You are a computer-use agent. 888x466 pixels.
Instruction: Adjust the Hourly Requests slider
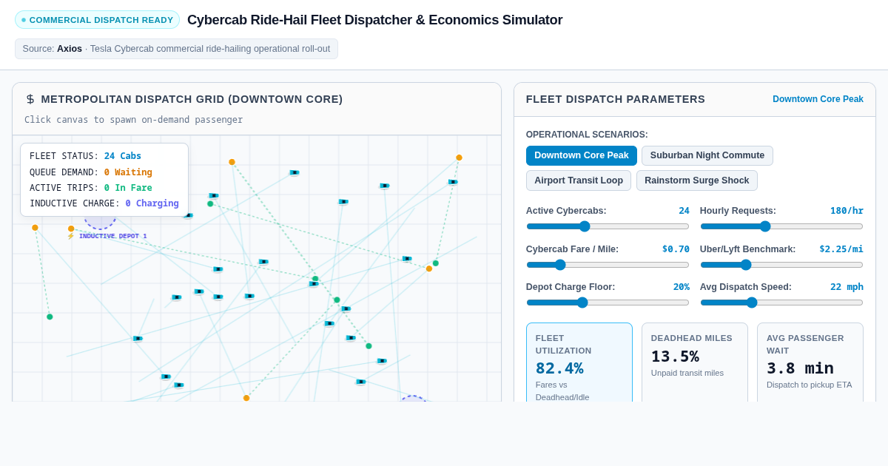(781, 226)
